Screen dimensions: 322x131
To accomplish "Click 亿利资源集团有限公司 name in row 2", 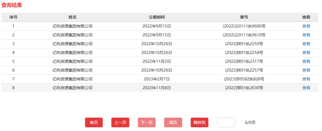I will point(72,35).
